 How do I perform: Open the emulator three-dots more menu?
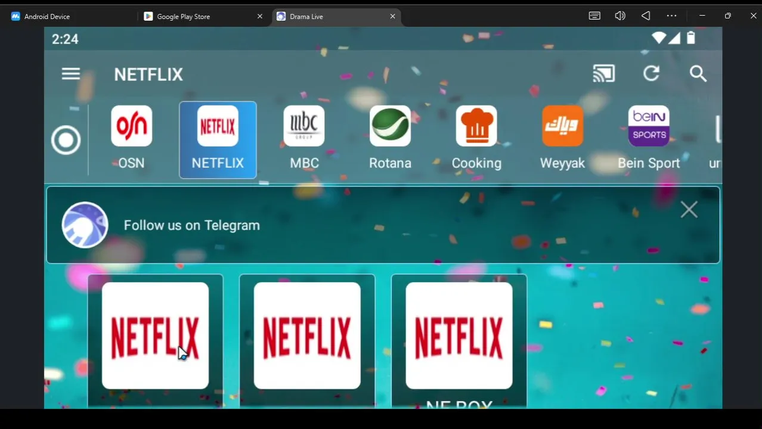point(671,16)
